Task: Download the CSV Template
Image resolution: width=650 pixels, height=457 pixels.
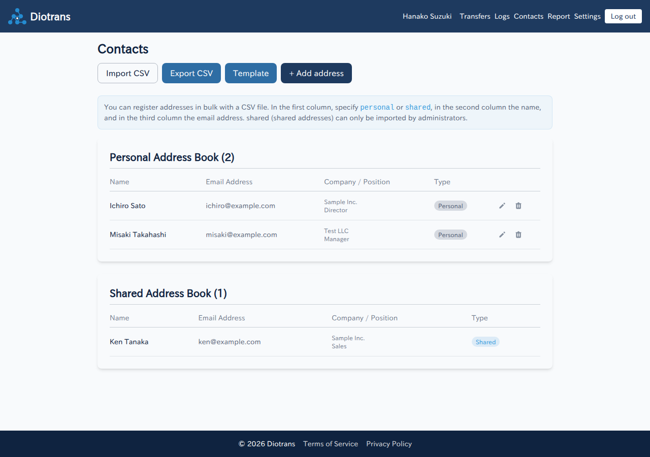Action: coord(251,73)
